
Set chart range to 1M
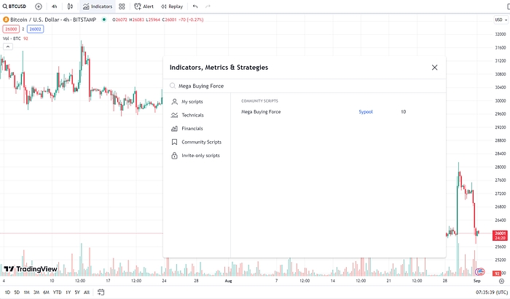tap(26, 292)
